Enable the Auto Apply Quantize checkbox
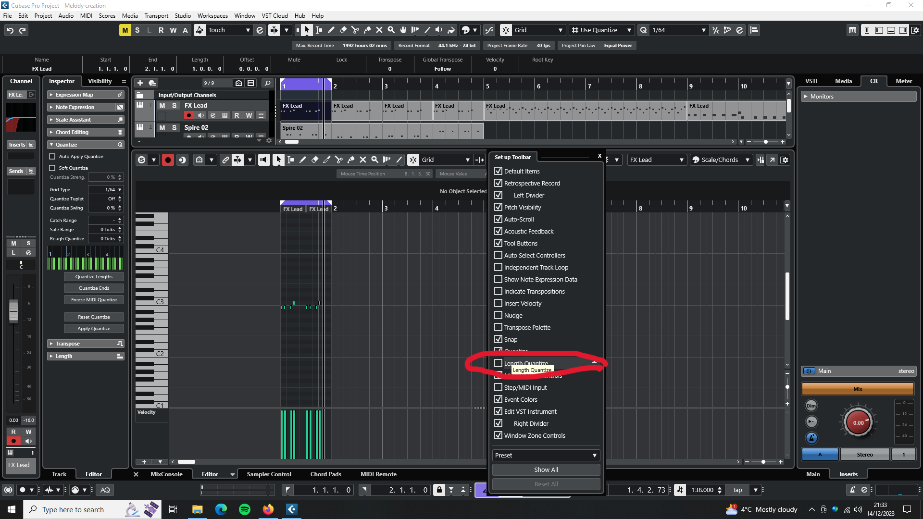 [52, 157]
